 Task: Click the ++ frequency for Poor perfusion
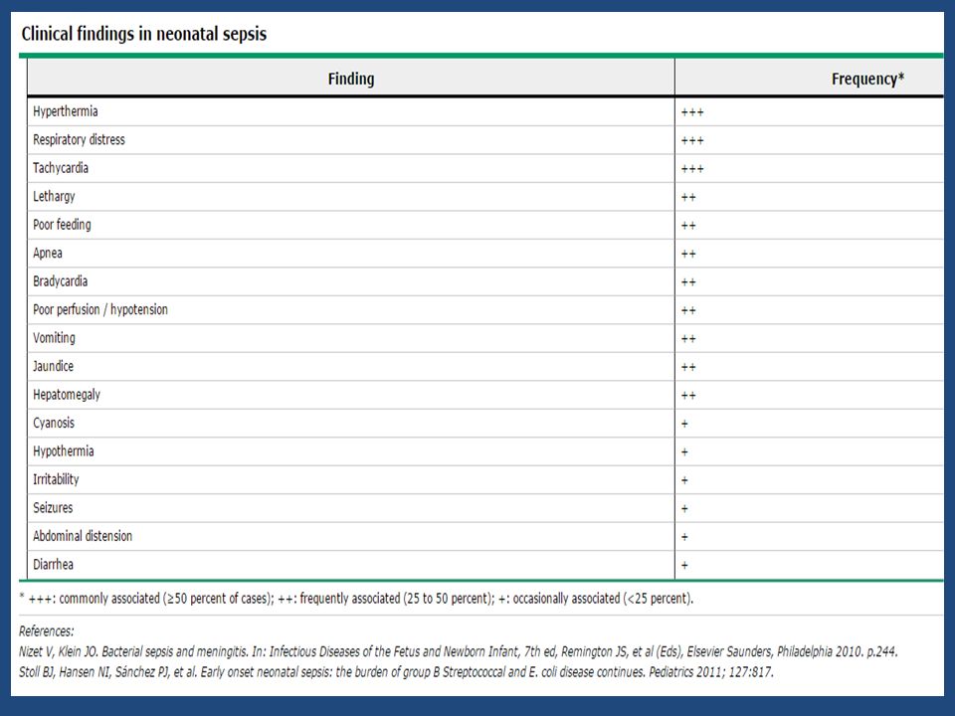[x=688, y=310]
